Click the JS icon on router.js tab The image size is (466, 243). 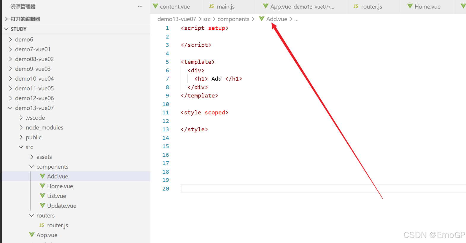(x=356, y=6)
